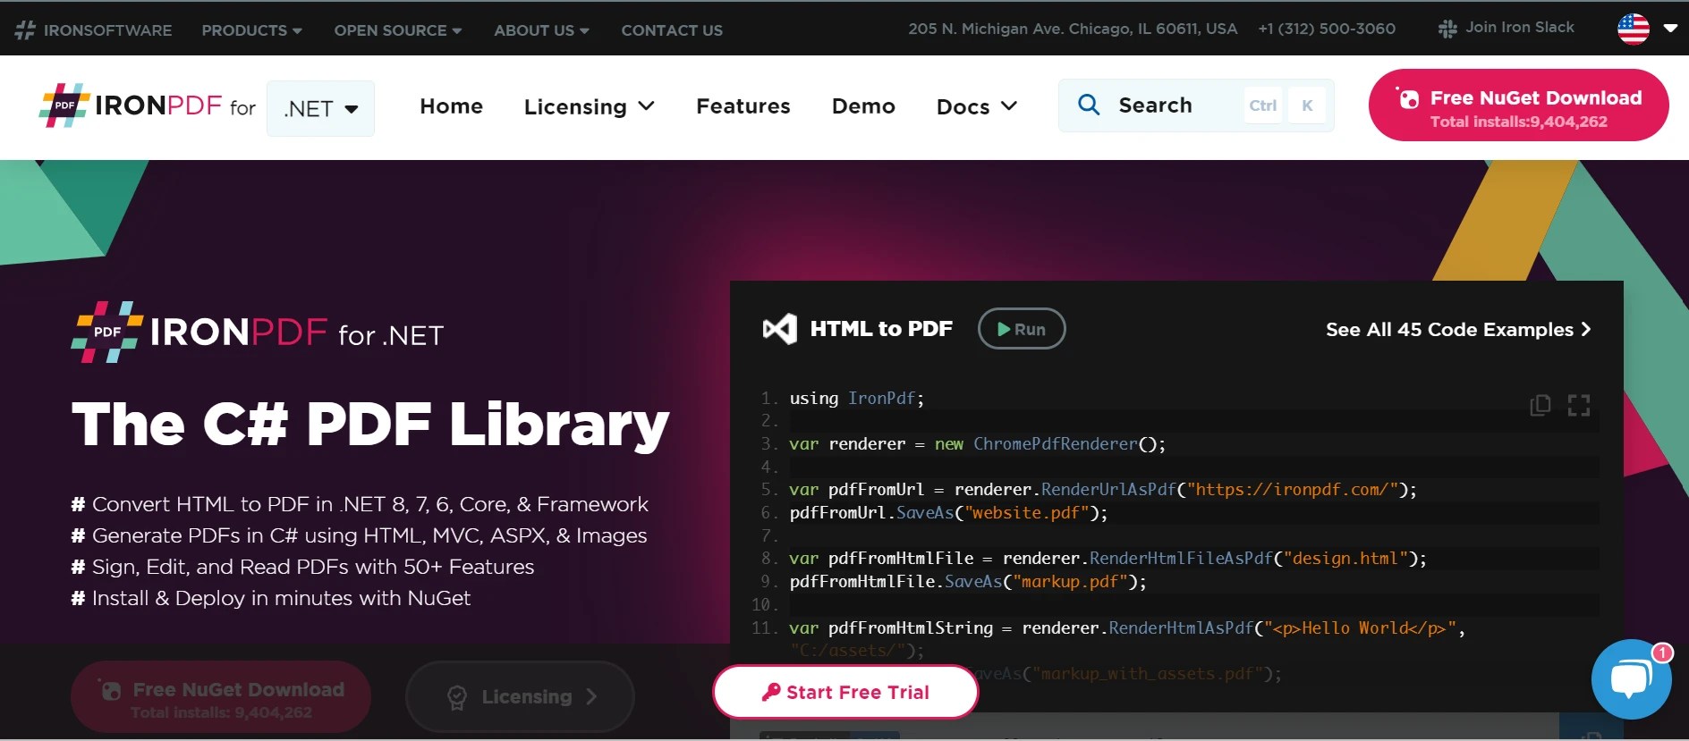Click the chevron after See All 45 Code Examples

click(x=1586, y=329)
